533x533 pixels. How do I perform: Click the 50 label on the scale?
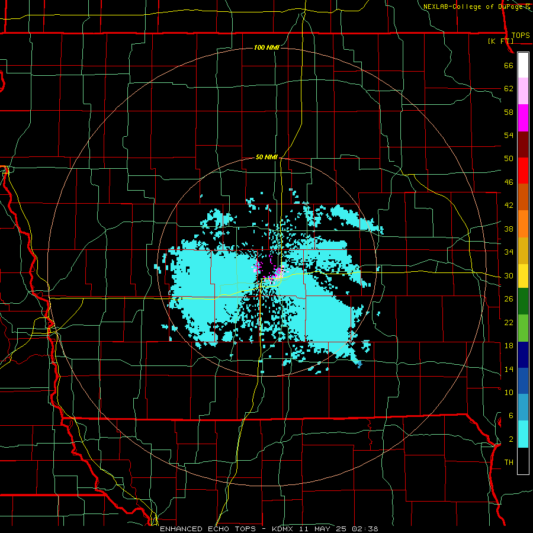coord(509,159)
